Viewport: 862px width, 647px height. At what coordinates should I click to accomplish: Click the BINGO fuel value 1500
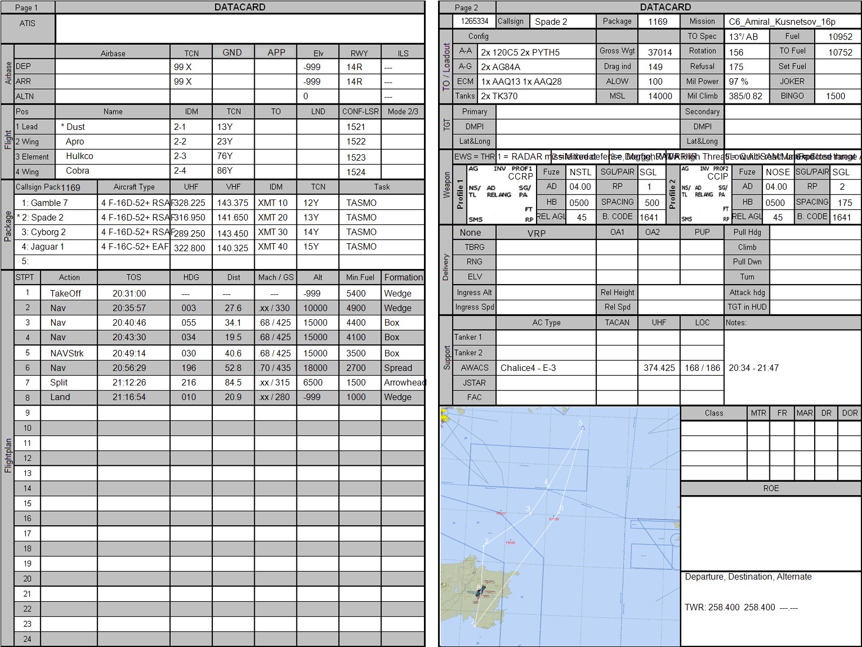[x=837, y=96]
